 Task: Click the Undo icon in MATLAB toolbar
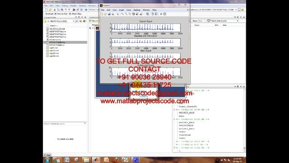pyautogui.click(x=65, y=10)
